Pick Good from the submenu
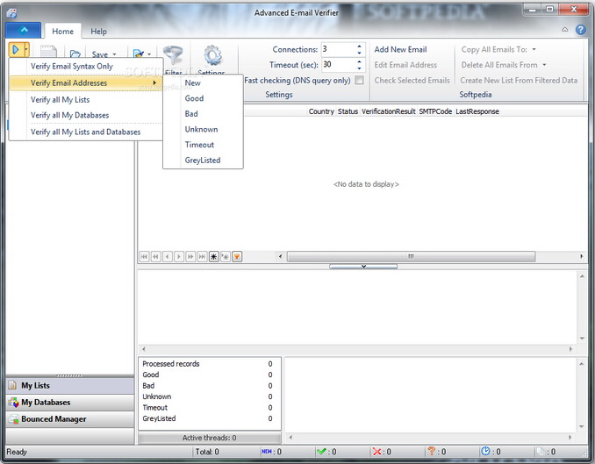The image size is (595, 464). [x=203, y=98]
